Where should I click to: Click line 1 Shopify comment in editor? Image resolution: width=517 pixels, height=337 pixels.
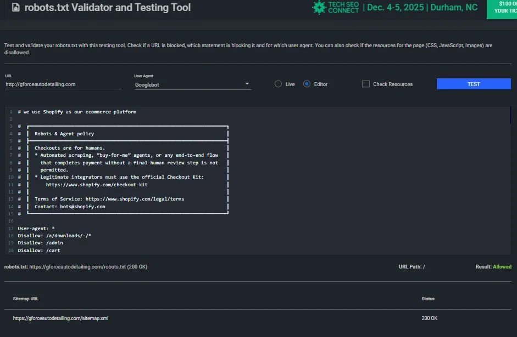pos(77,112)
